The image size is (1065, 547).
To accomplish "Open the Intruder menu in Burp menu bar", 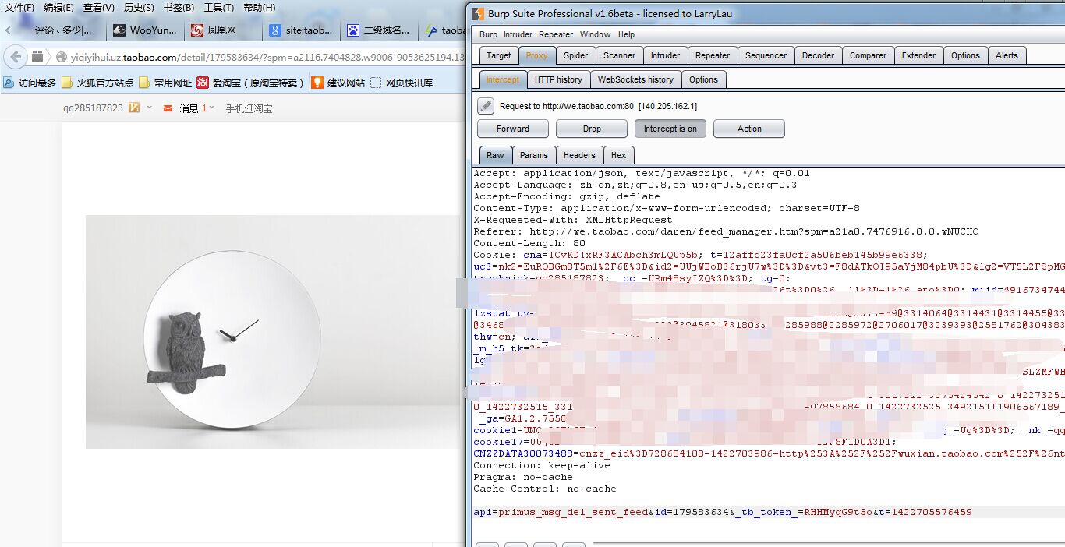I will click(518, 34).
